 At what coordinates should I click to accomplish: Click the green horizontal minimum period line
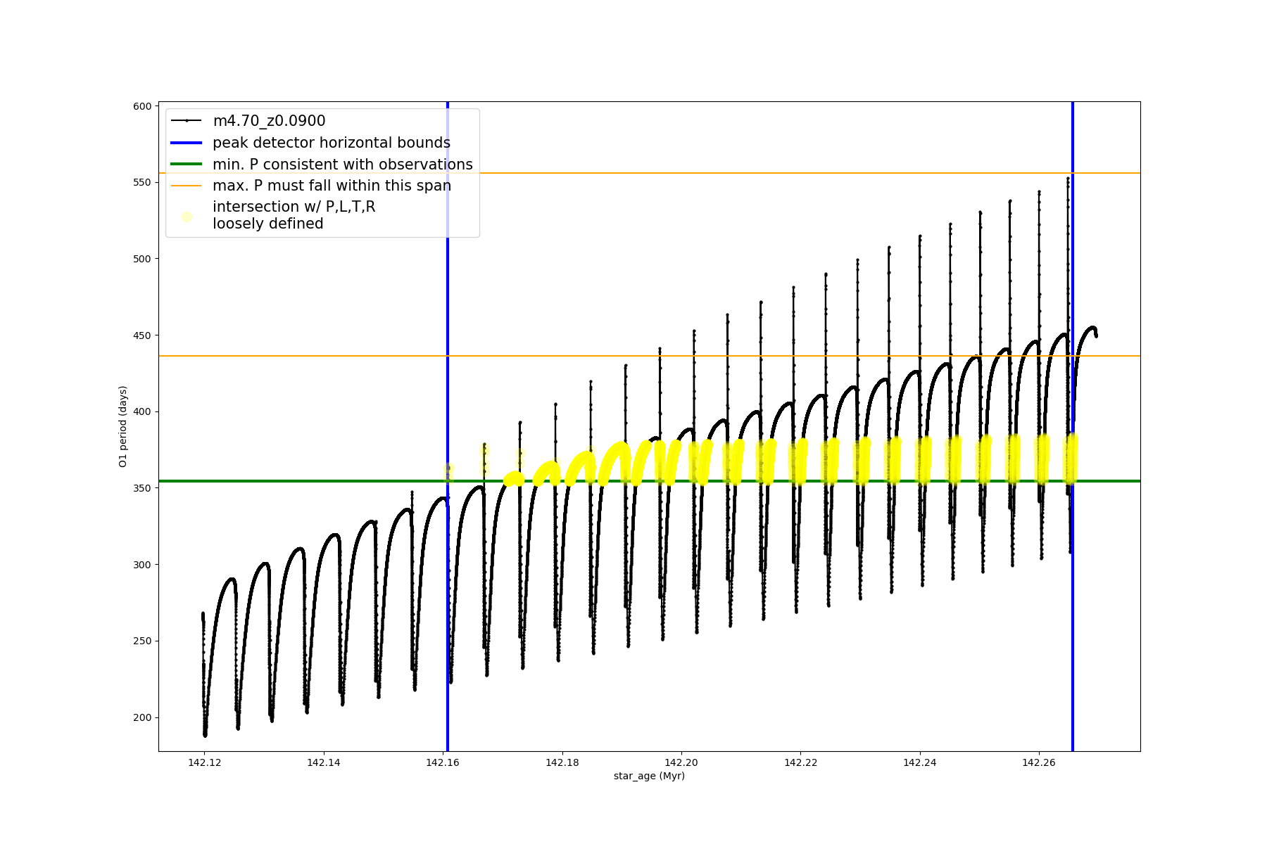(x=282, y=481)
